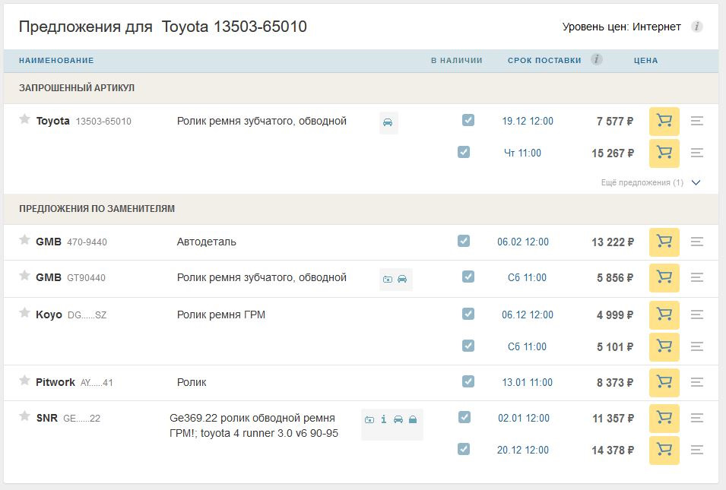
Task: Toggle in-stock checkbox for Pitwork offer
Action: point(468,381)
